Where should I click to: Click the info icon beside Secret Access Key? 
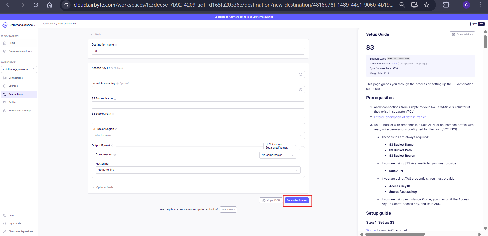(117, 83)
